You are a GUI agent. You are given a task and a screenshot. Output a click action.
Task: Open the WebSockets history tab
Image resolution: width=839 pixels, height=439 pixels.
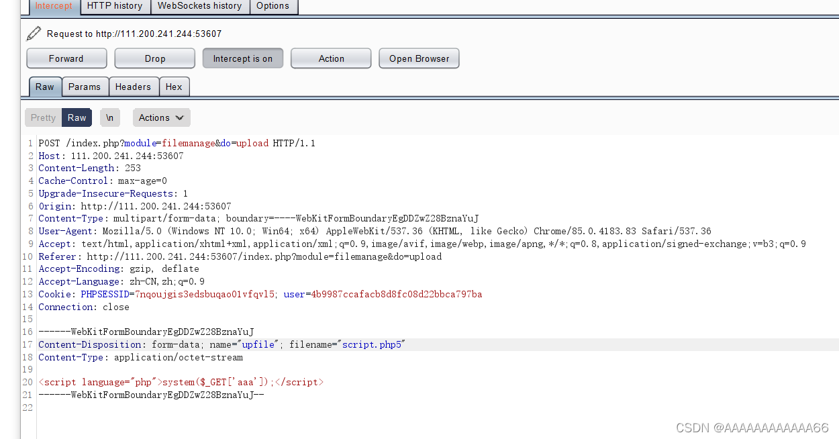click(199, 6)
